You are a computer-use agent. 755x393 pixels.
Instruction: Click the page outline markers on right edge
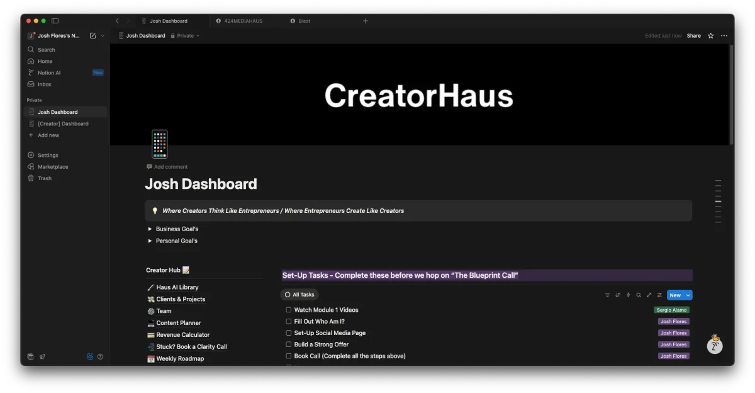[x=719, y=202]
